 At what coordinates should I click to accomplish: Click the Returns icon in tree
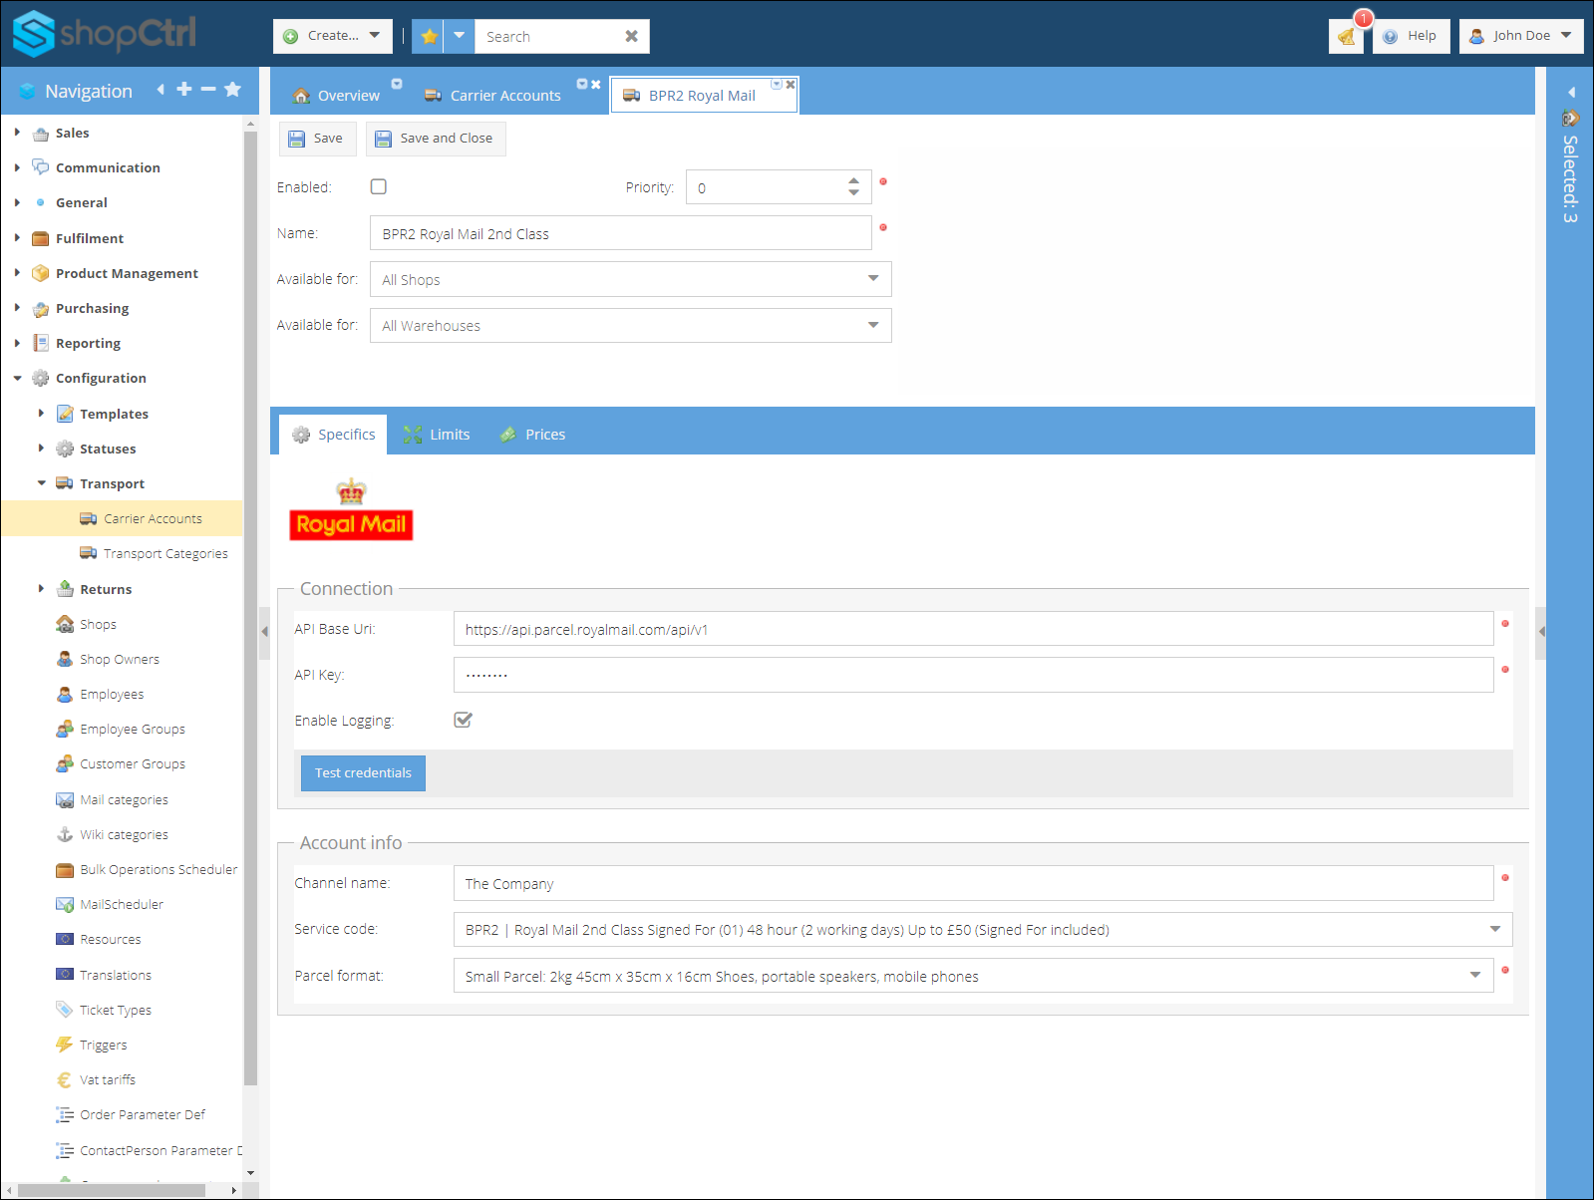[x=65, y=589]
